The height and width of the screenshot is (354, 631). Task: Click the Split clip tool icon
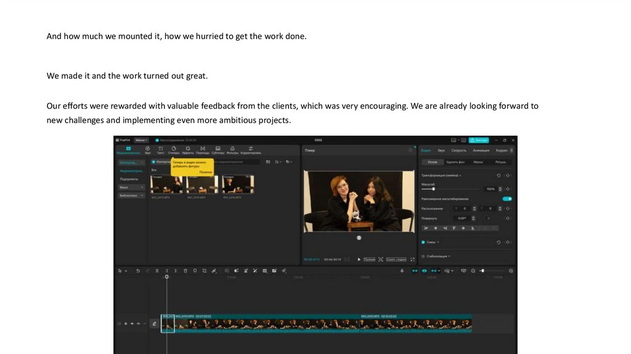coord(157,271)
